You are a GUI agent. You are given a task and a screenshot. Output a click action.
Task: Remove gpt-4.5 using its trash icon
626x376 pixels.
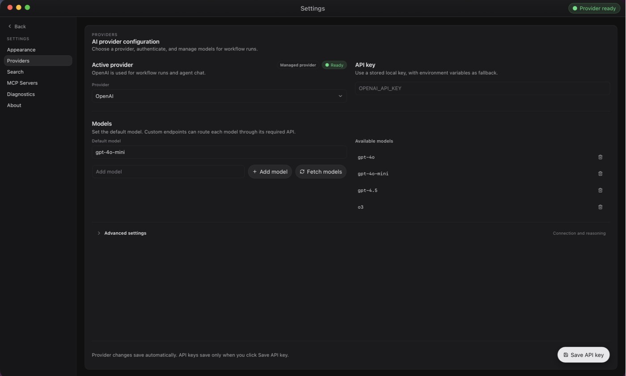tap(600, 190)
